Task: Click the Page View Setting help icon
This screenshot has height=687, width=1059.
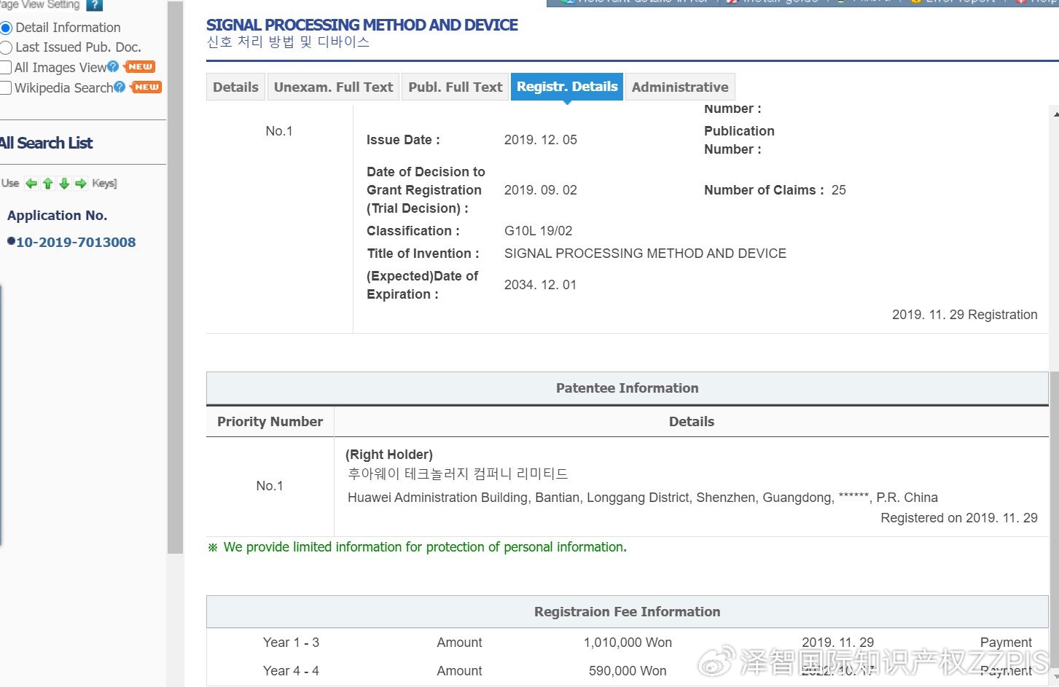Action: [x=94, y=5]
